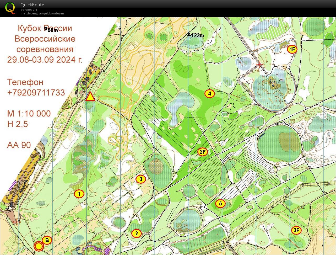Select the yellow start triangle marker
This screenshot has height=255, width=336.
90,97
